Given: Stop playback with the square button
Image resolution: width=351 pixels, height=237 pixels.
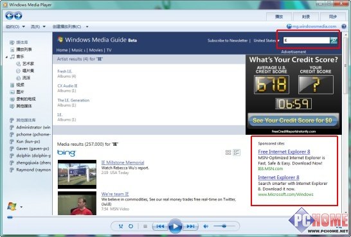Looking at the screenshot, I should (145, 226).
